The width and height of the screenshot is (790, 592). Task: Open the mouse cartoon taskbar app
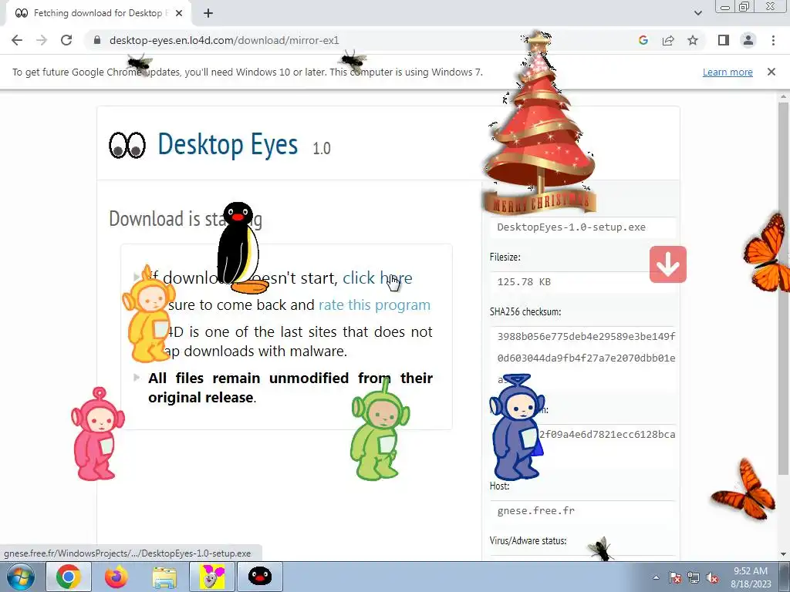click(212, 577)
